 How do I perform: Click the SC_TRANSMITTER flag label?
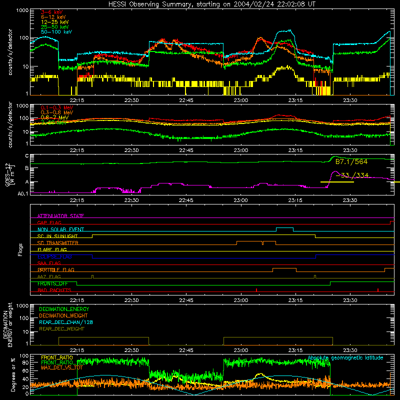[x=58, y=243]
